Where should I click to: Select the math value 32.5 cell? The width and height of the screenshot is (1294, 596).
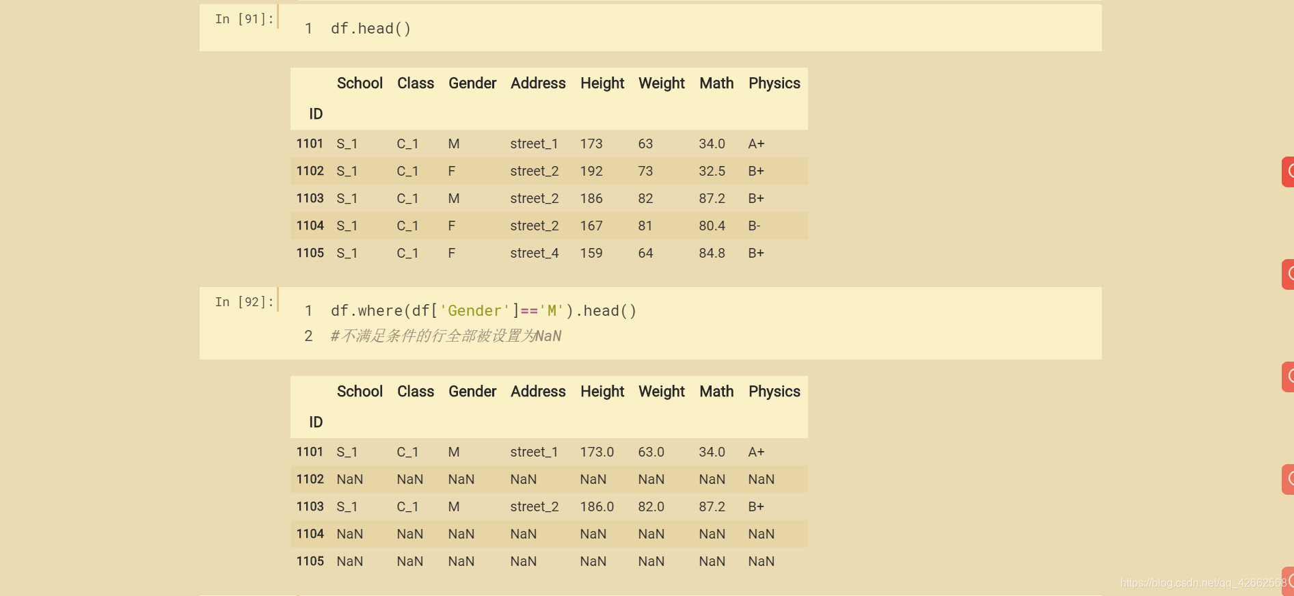pyautogui.click(x=712, y=172)
